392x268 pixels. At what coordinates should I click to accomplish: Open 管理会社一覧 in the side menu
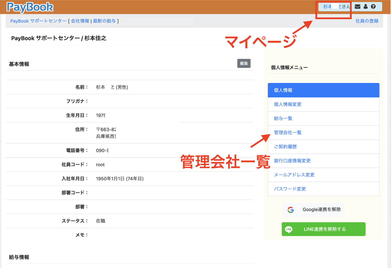pos(323,132)
